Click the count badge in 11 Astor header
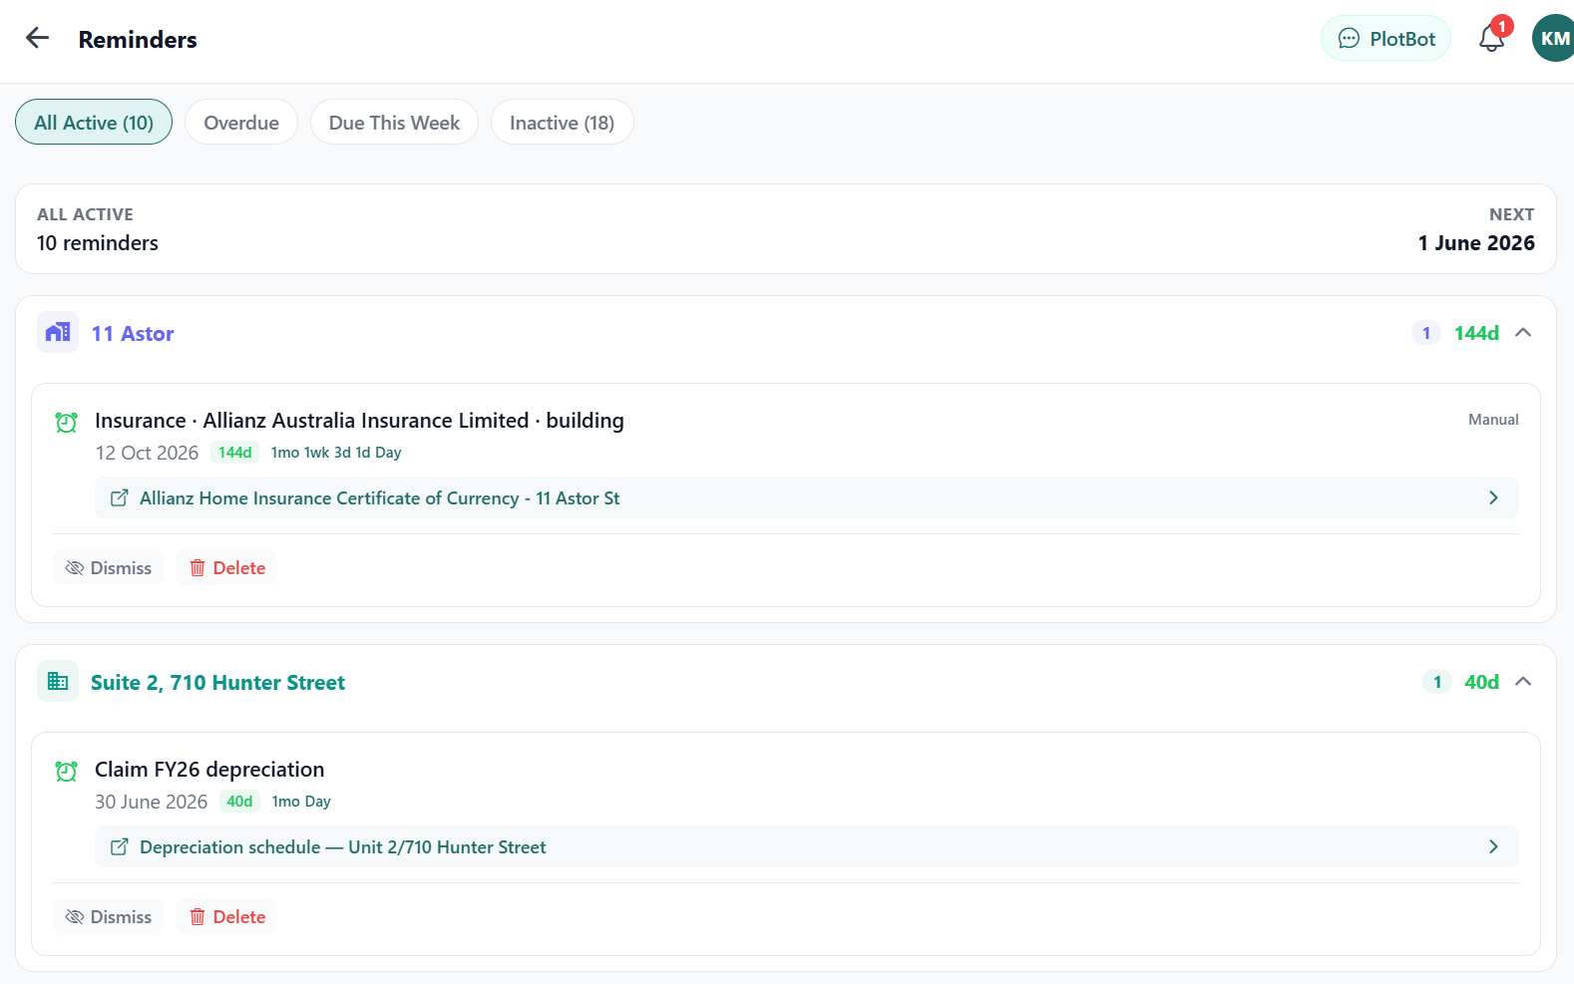The height and width of the screenshot is (984, 1574). [1426, 333]
